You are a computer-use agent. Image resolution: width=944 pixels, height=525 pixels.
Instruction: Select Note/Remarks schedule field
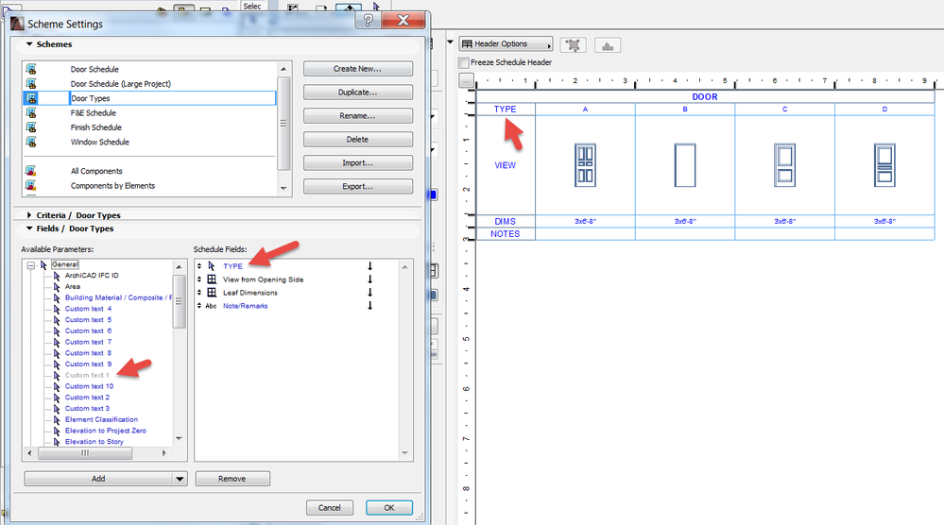click(245, 306)
